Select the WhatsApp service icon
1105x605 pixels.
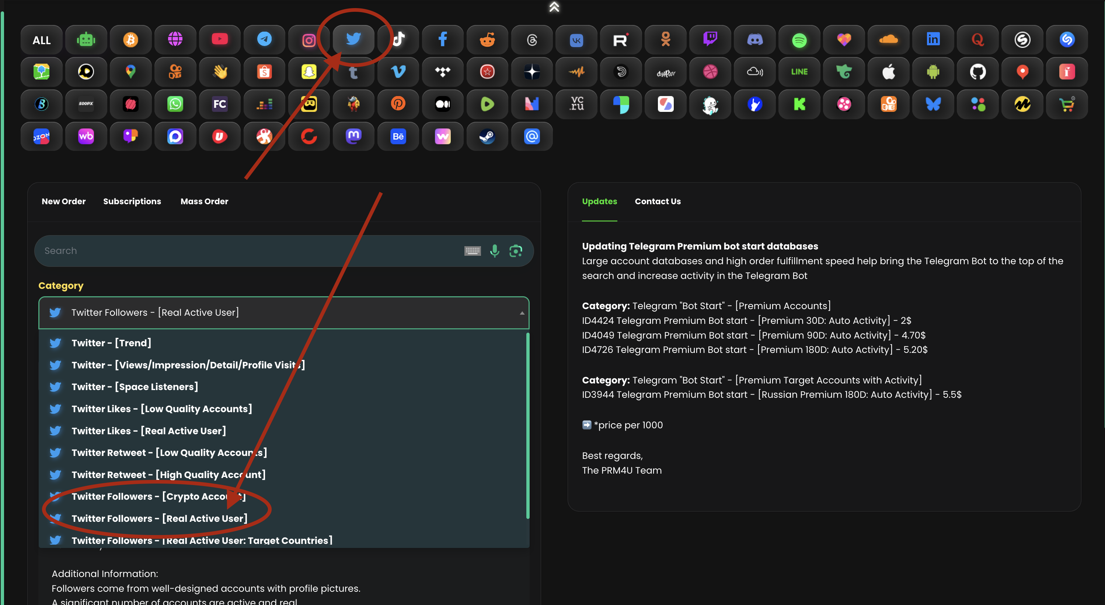pos(175,104)
